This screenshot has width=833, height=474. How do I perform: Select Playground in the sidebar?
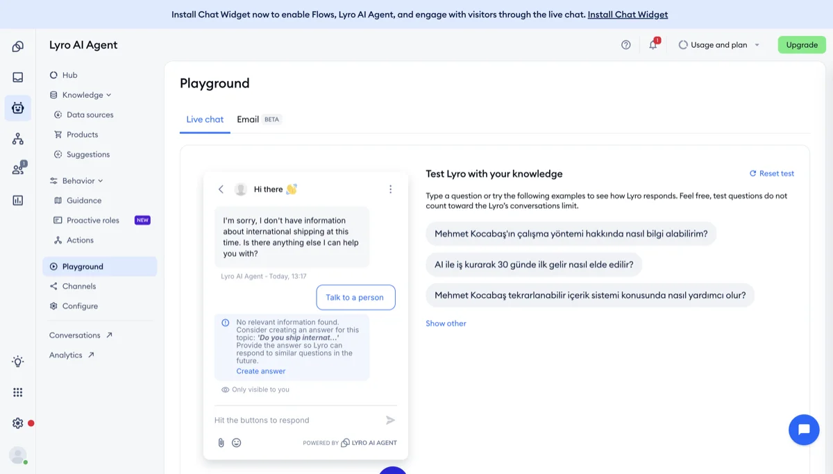pyautogui.click(x=100, y=266)
